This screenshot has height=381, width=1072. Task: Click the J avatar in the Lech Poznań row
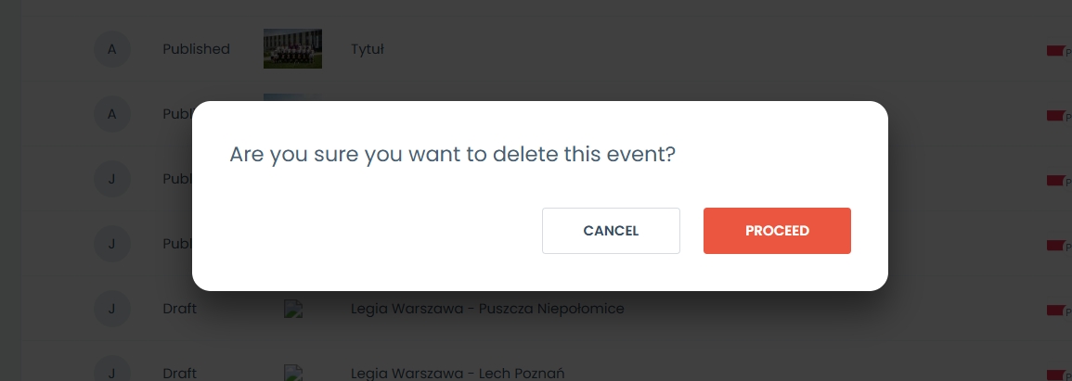coord(112,373)
